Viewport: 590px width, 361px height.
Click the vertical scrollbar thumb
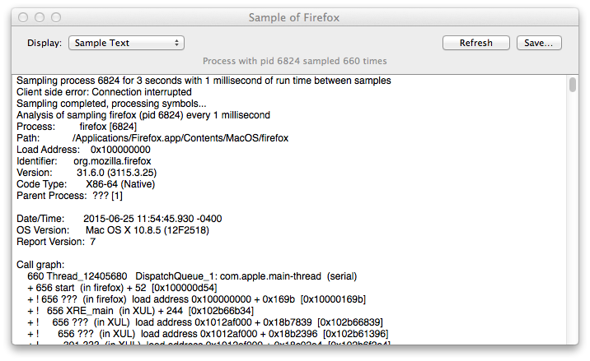coord(573,85)
